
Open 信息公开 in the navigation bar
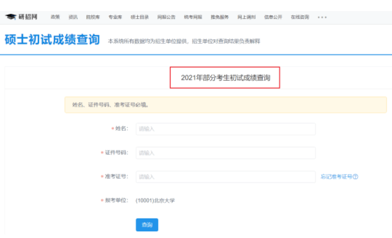(273, 17)
